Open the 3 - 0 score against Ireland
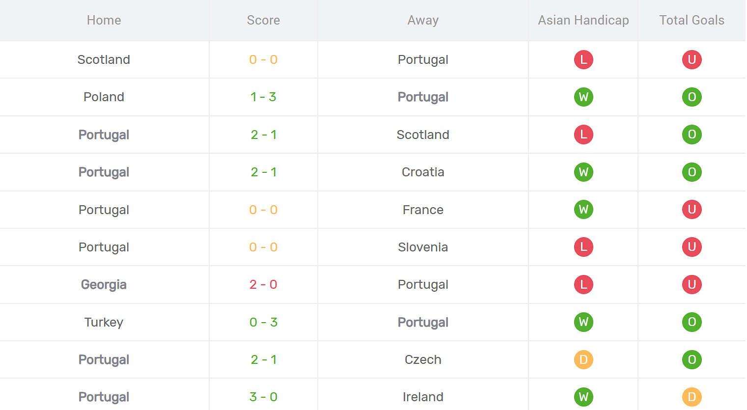Screen dimensions: 747x410 [x=263, y=397]
